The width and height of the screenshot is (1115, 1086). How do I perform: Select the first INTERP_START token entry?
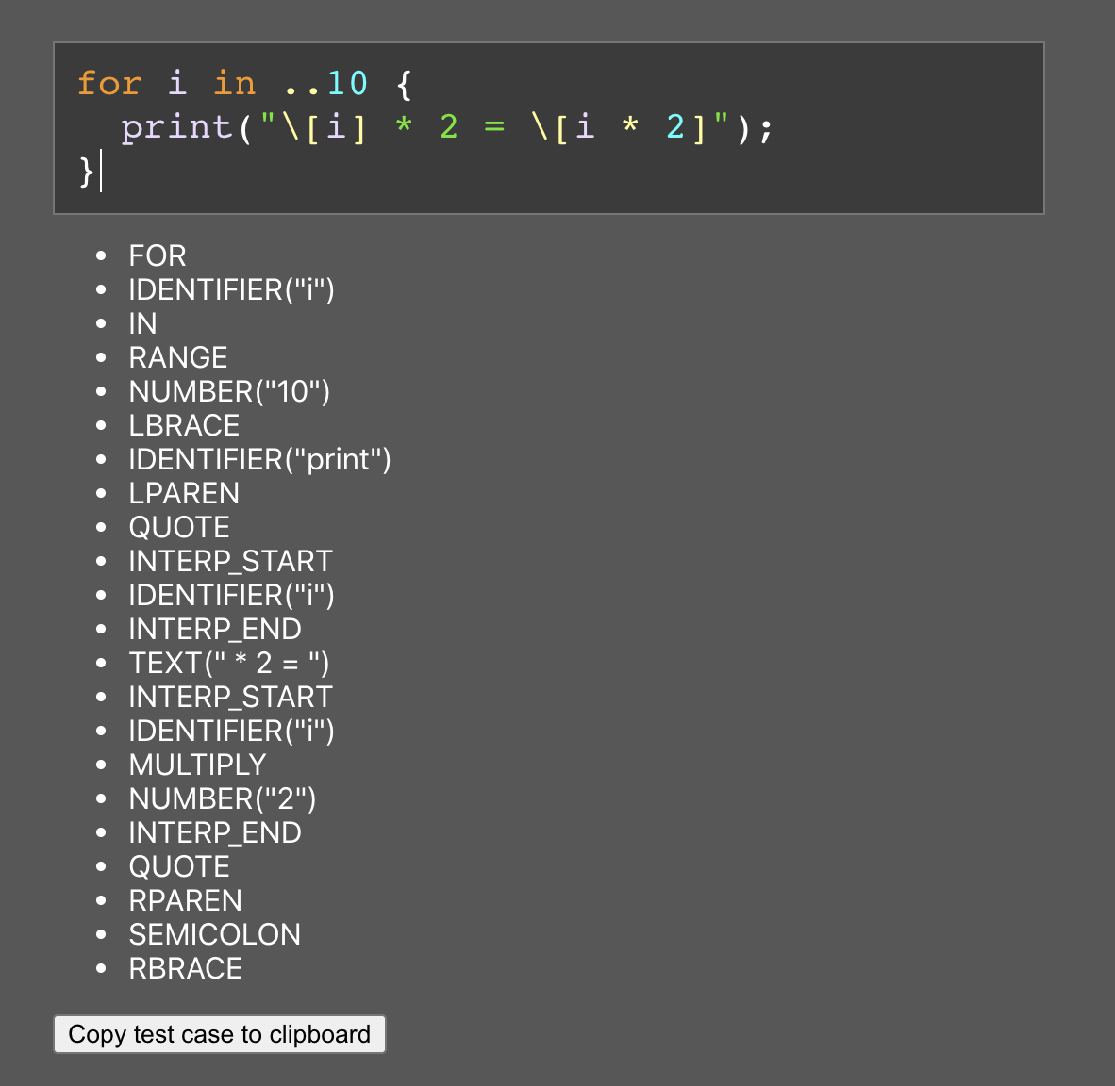coord(229,561)
